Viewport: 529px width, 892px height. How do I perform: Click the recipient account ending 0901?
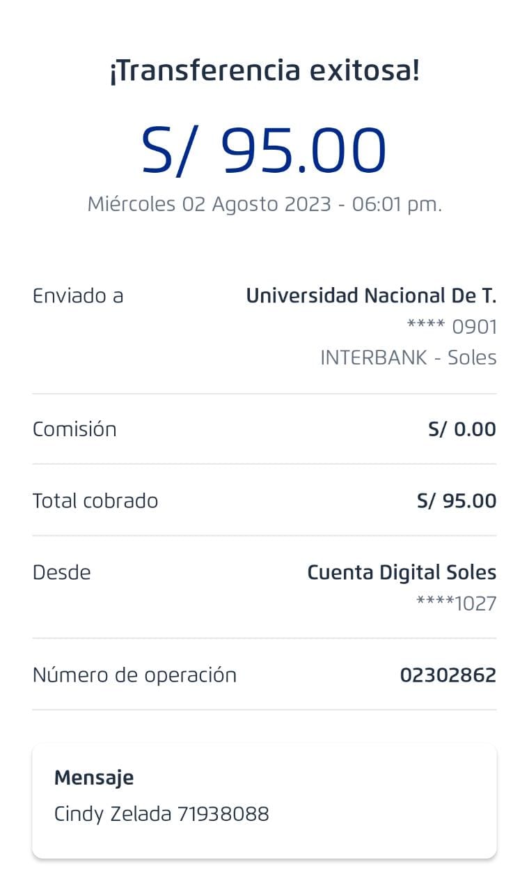coord(452,327)
